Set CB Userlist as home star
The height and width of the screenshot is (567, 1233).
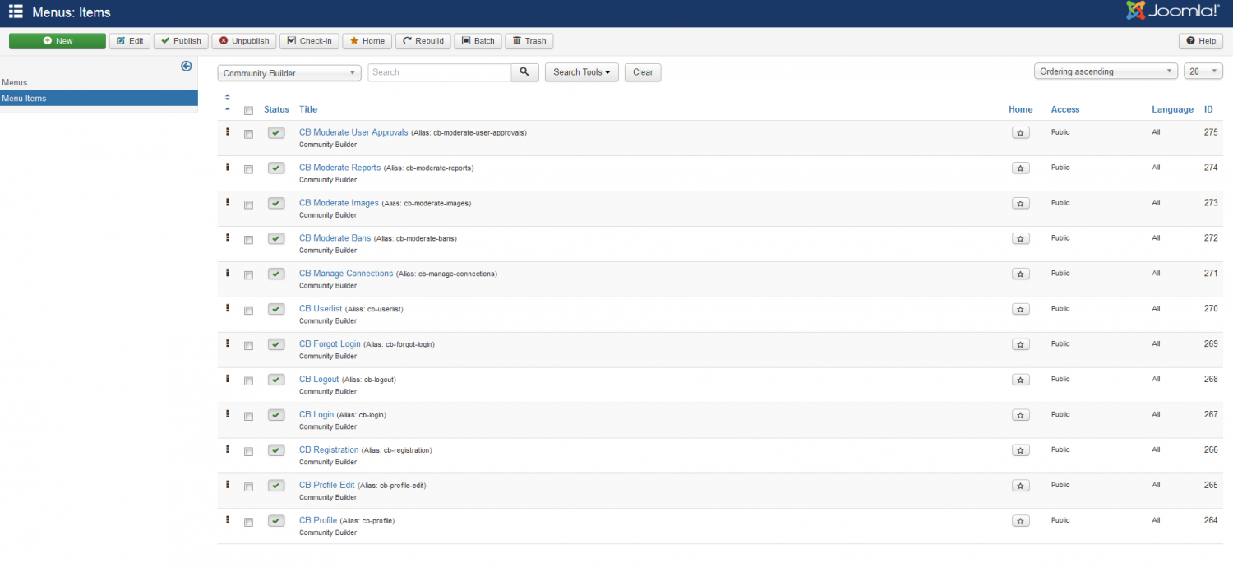1020,310
